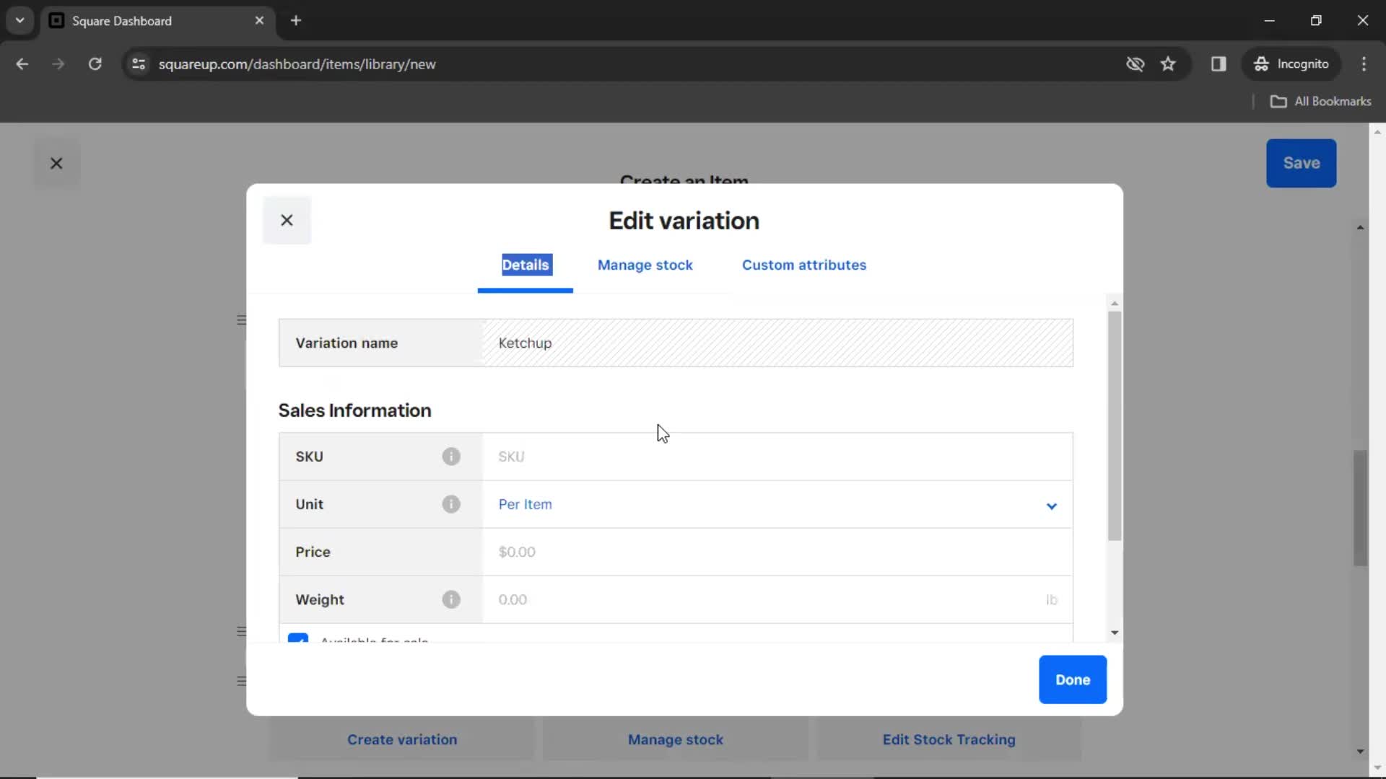Click Create variation behind dialog
Image resolution: width=1386 pixels, height=779 pixels.
pyautogui.click(x=402, y=739)
